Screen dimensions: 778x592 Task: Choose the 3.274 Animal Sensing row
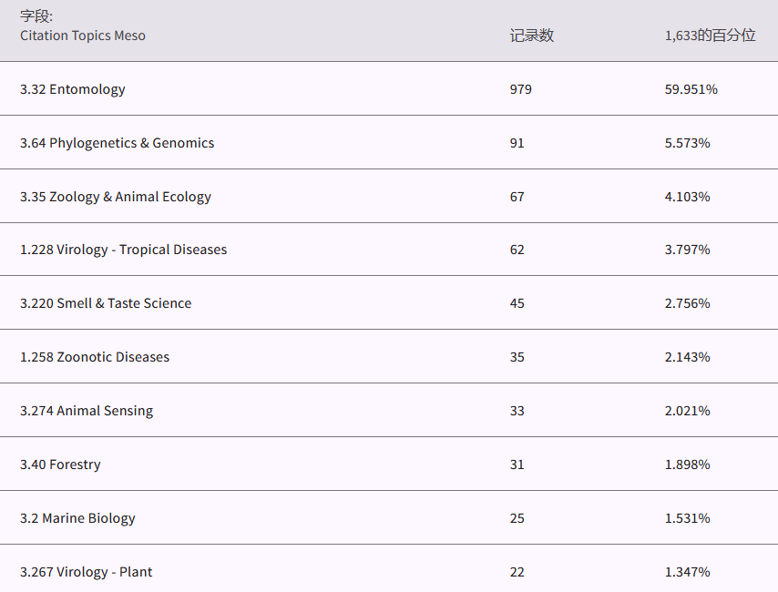click(x=87, y=411)
